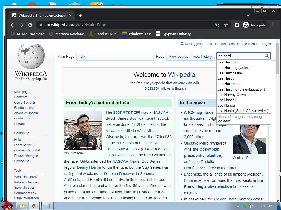Select Lee Harding suggestion
Image resolution: width=281 pixels, height=210 pixels.
[243, 62]
